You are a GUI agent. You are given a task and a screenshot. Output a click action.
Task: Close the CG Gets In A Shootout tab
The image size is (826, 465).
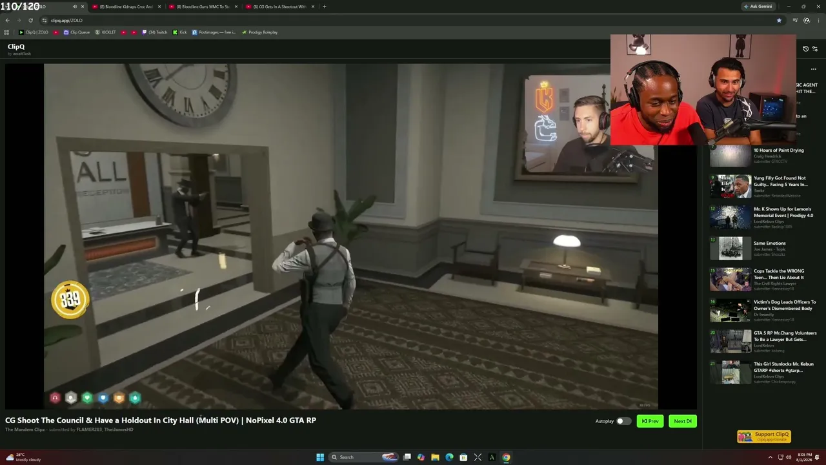313,6
